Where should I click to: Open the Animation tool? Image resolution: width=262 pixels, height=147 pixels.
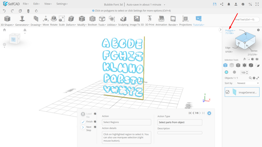[x=161, y=21]
